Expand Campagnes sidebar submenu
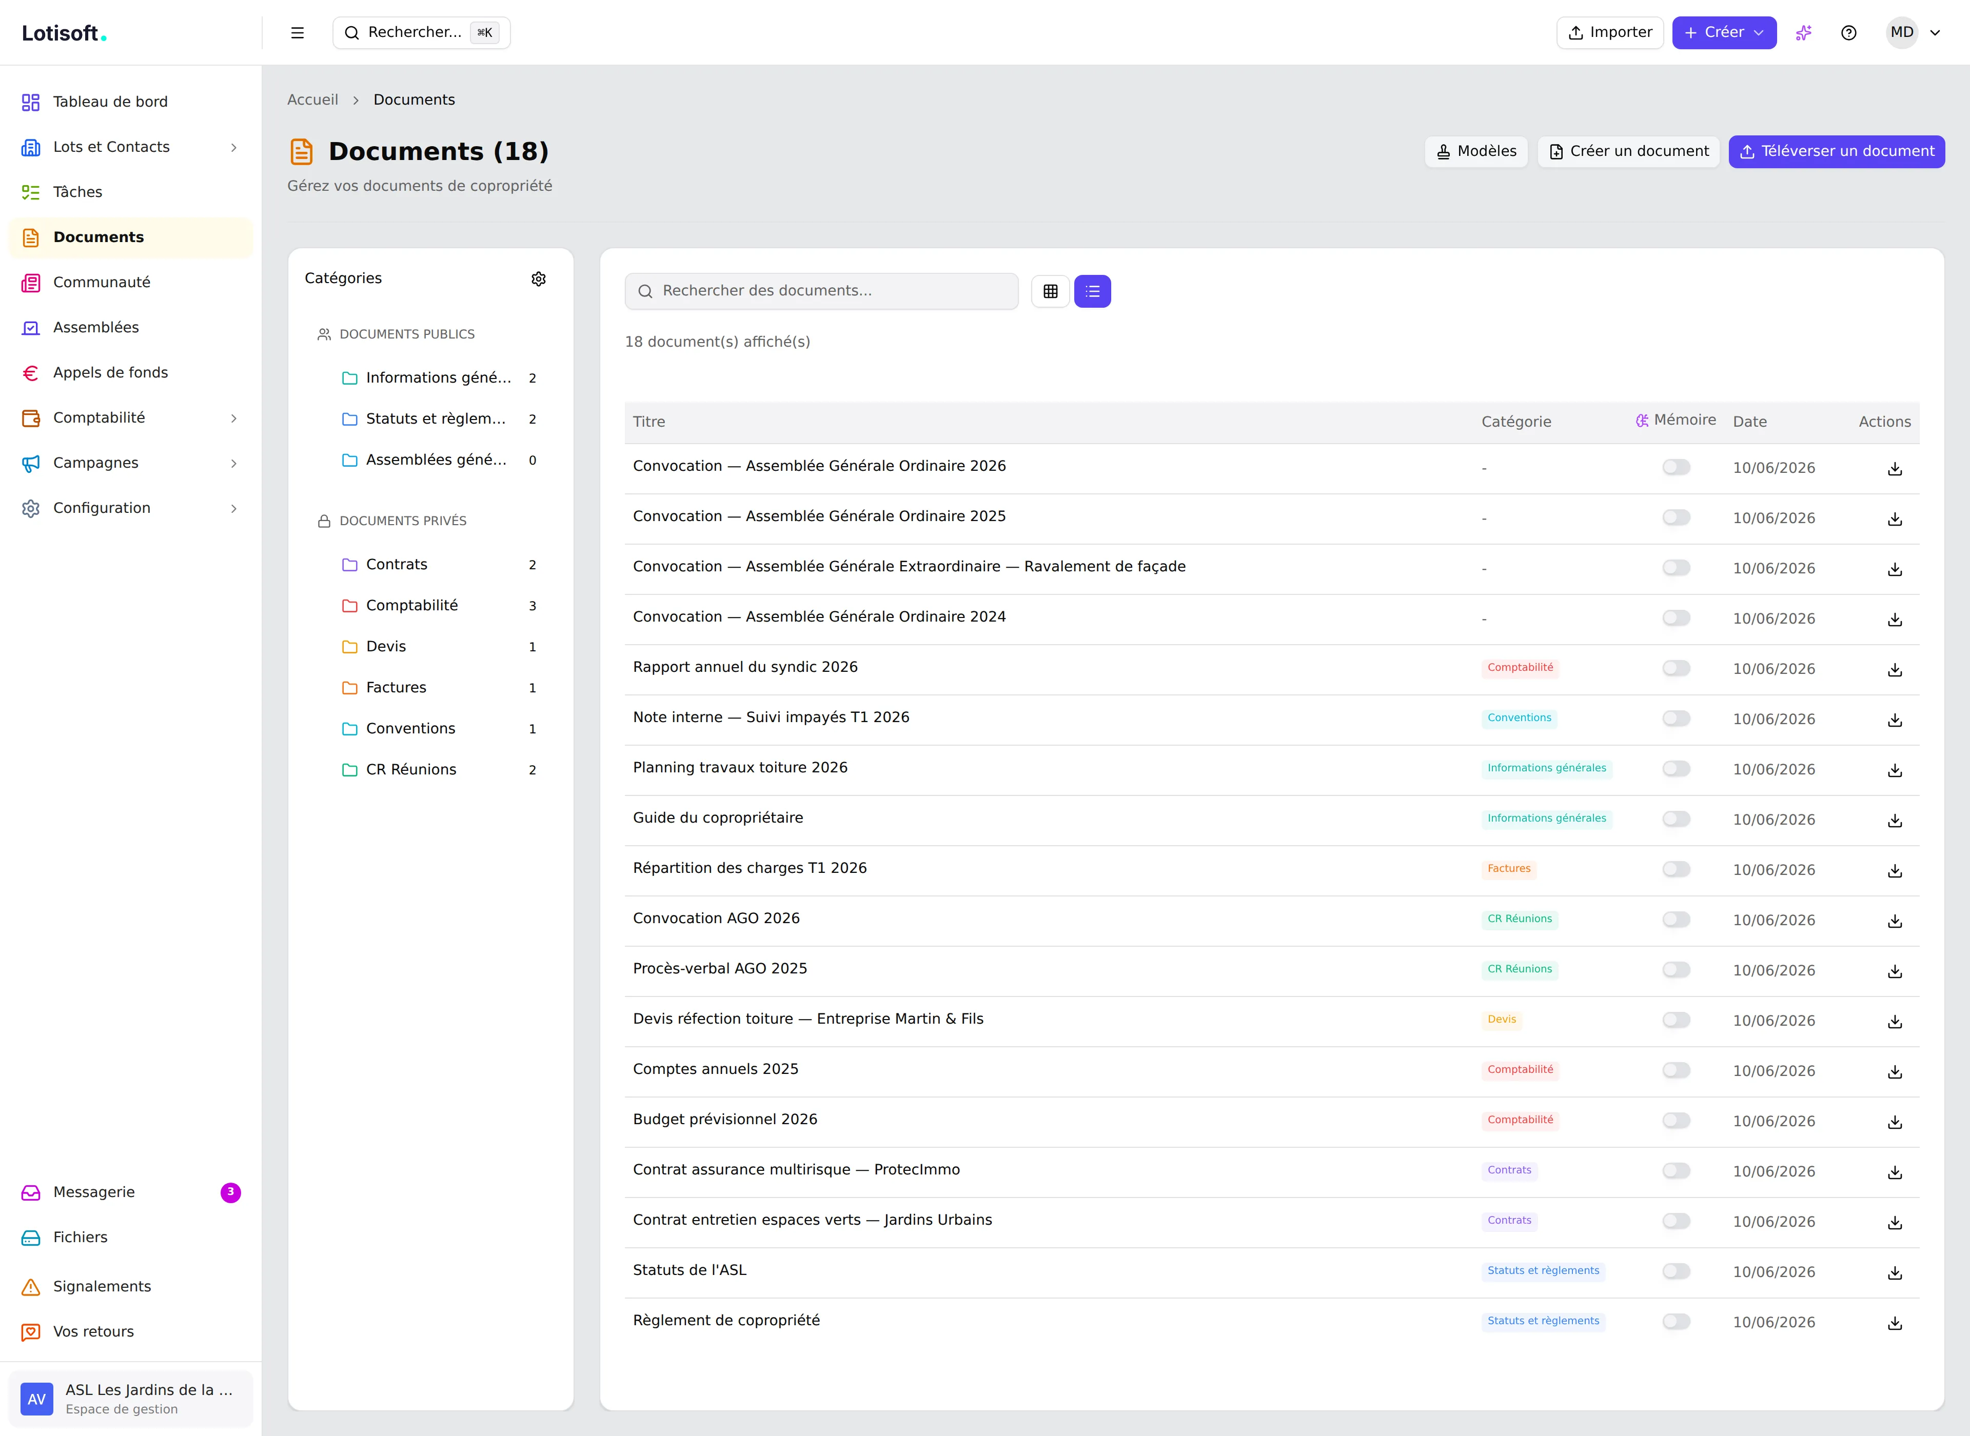 click(x=233, y=463)
